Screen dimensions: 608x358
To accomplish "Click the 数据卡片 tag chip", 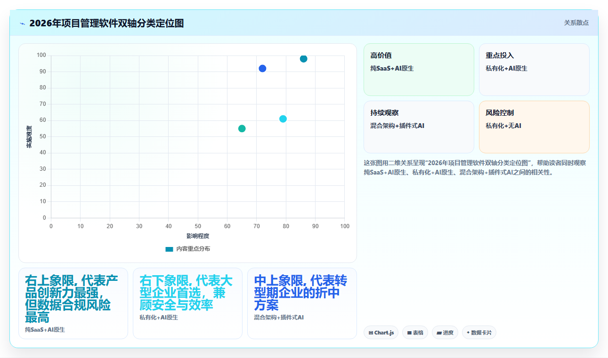I will pos(479,333).
